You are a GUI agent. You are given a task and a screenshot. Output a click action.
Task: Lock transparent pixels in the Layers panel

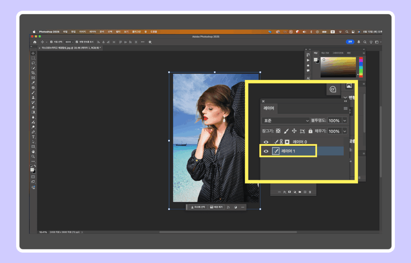[278, 131]
